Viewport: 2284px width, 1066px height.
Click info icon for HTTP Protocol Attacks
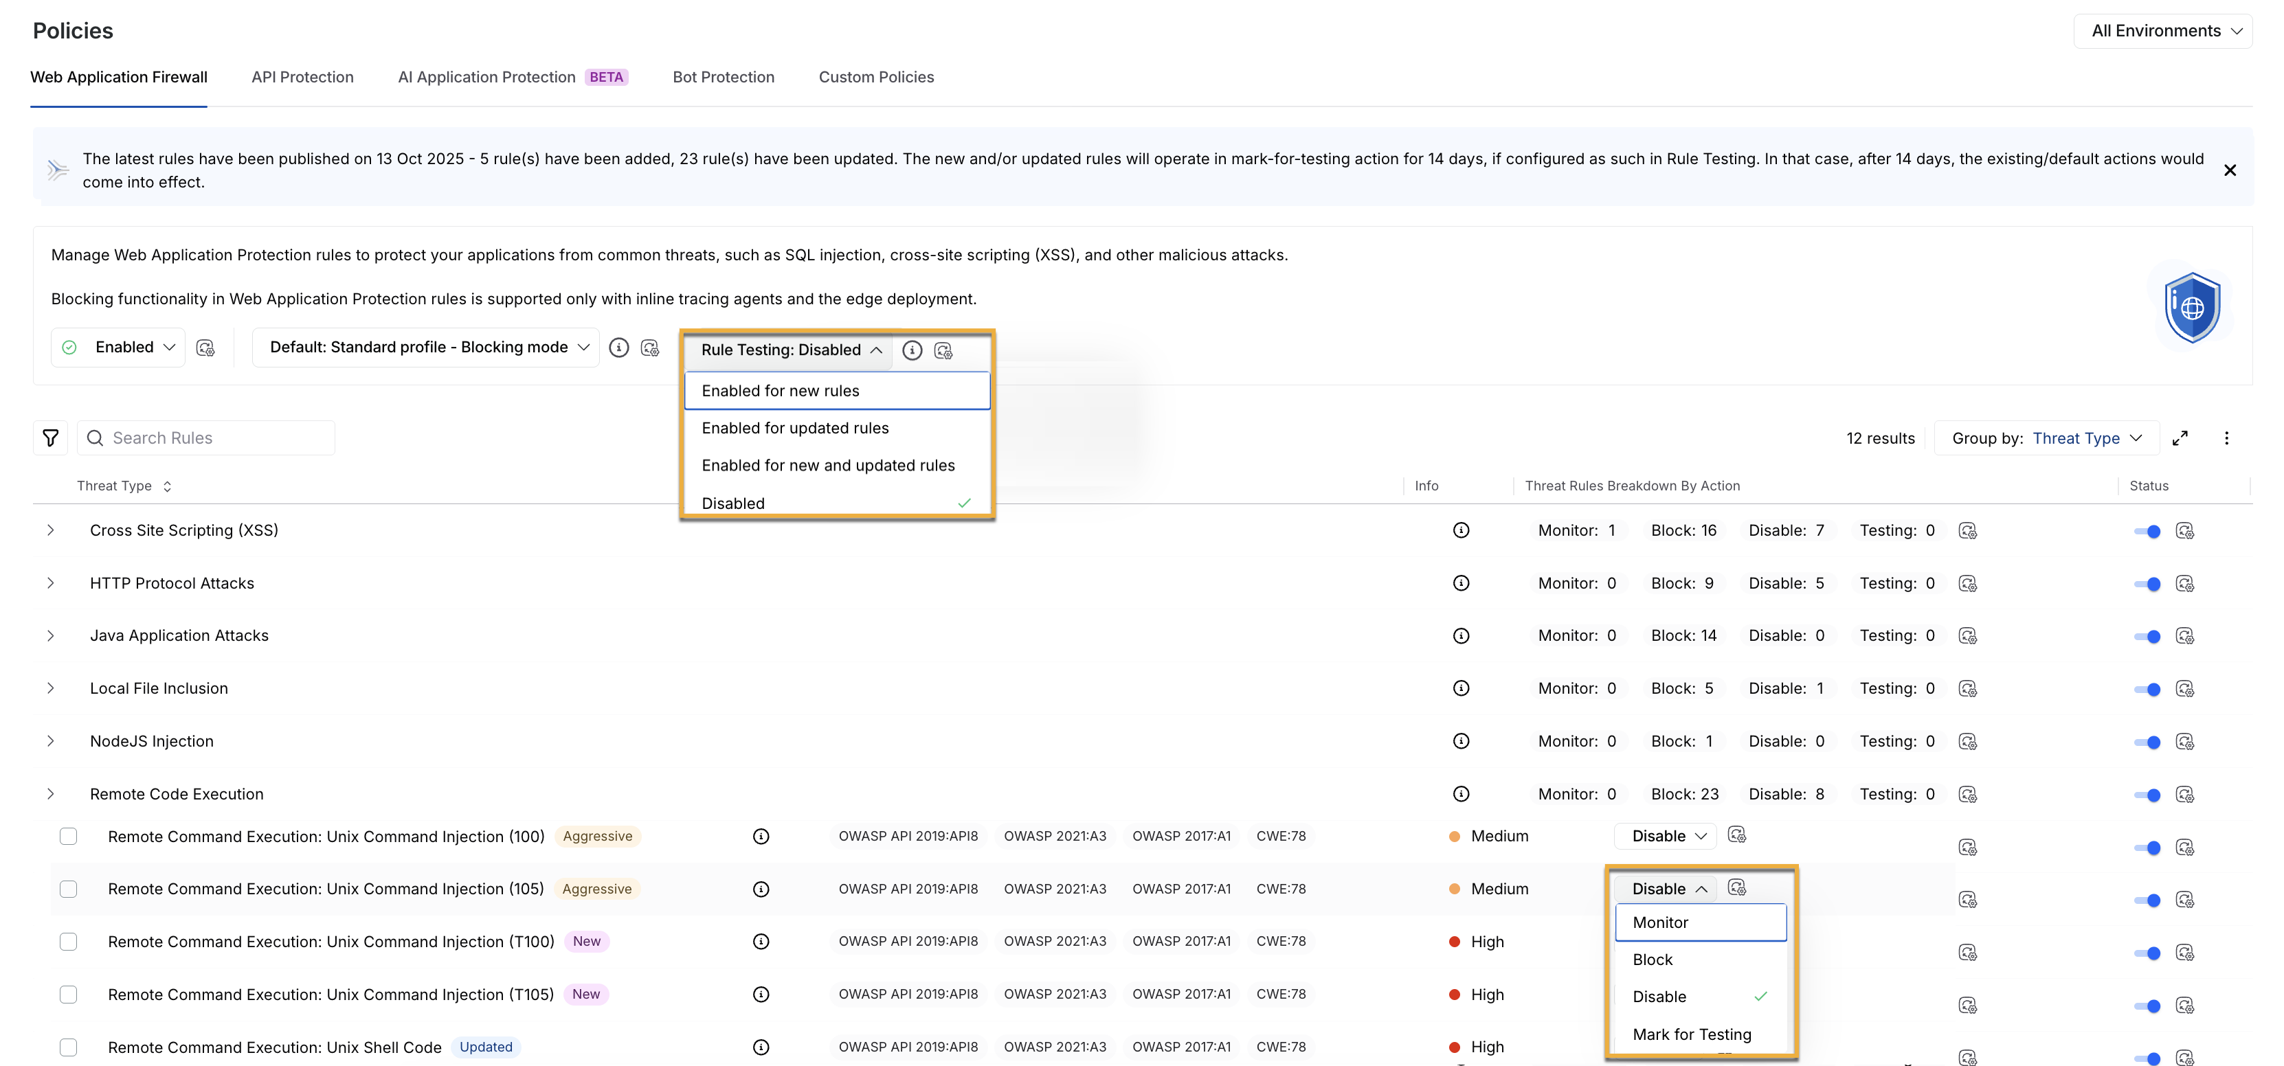(x=1462, y=583)
